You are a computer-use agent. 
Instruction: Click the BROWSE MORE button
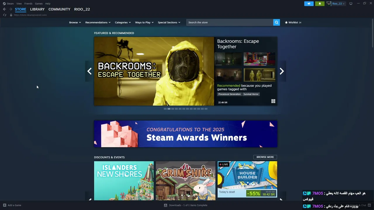(x=265, y=157)
